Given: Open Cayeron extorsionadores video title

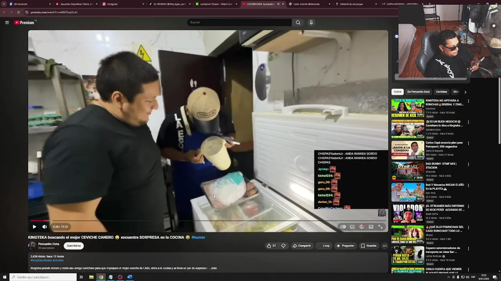Looking at the screenshot, I should (x=443, y=250).
